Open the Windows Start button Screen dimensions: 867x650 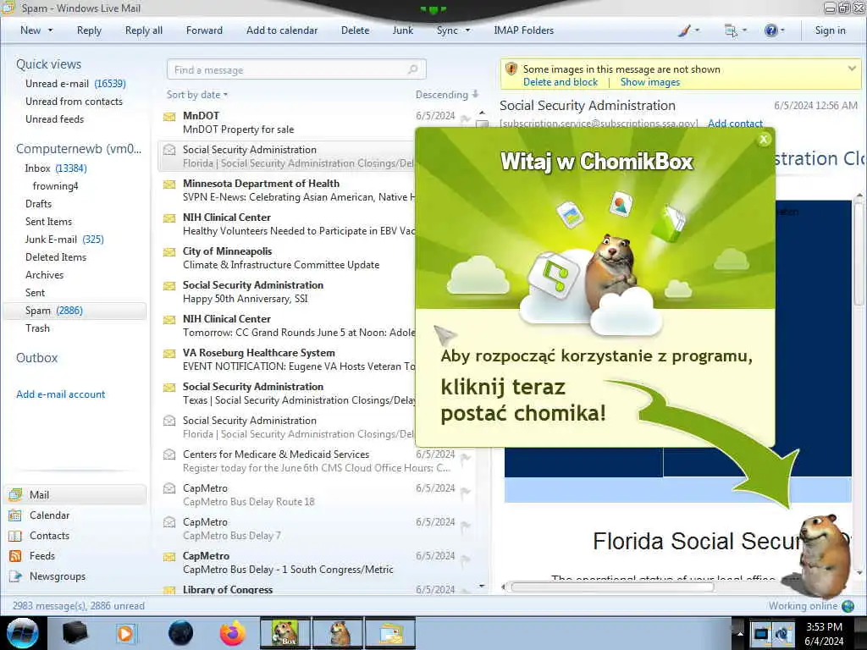point(23,633)
